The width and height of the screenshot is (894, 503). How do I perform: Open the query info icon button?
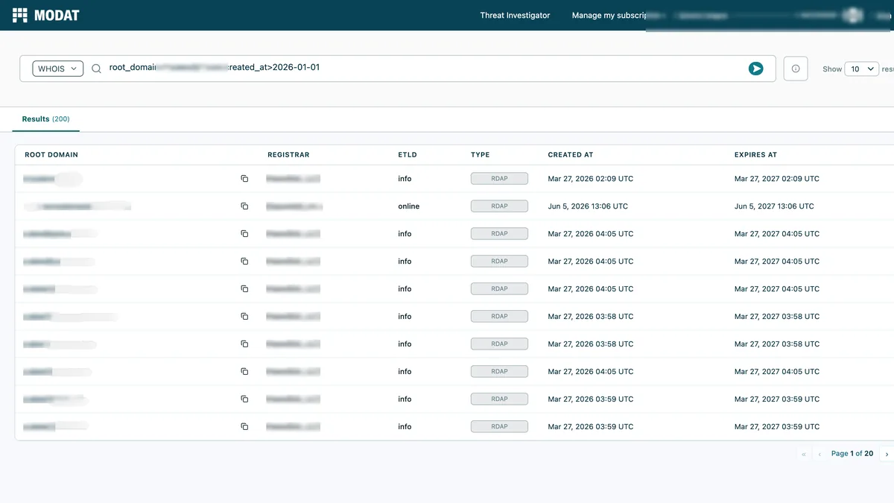click(796, 69)
